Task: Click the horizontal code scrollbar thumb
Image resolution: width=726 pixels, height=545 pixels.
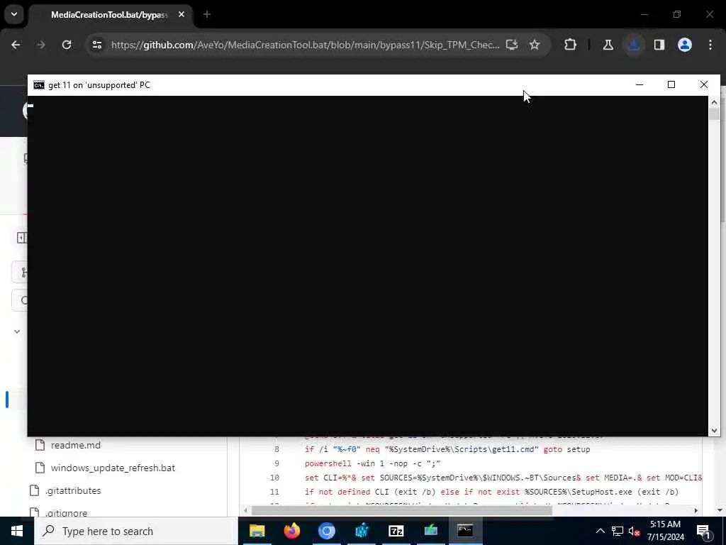Action: pyautogui.click(x=401, y=511)
